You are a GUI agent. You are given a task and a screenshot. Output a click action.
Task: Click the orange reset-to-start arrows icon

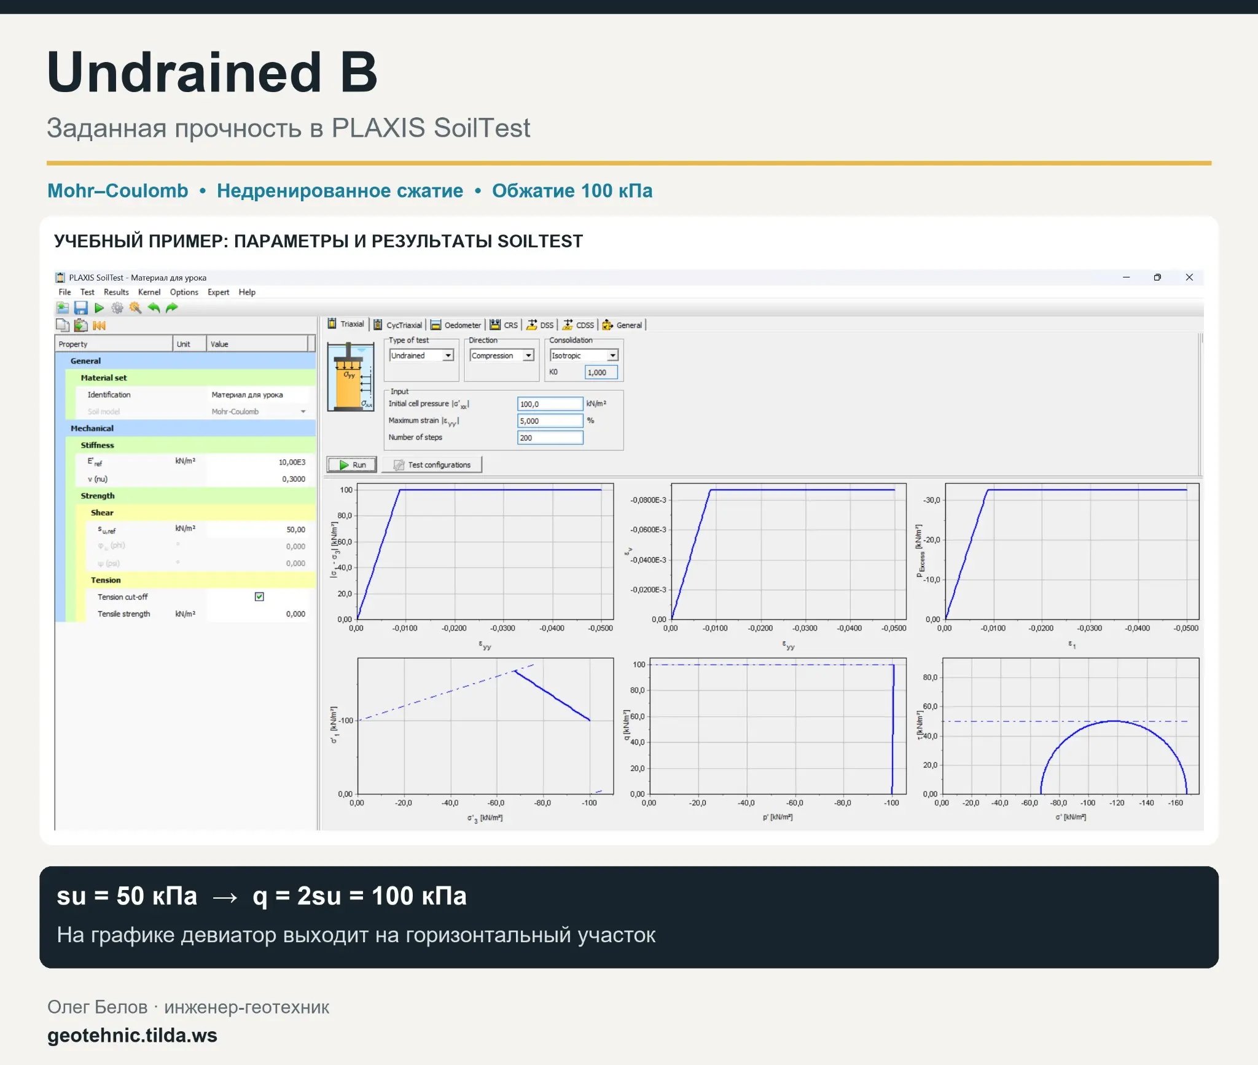(x=100, y=325)
